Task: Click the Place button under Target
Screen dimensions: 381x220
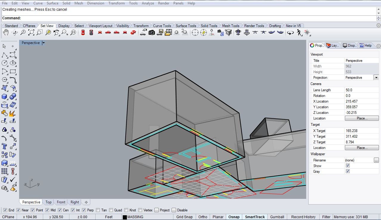Action: click(362, 148)
